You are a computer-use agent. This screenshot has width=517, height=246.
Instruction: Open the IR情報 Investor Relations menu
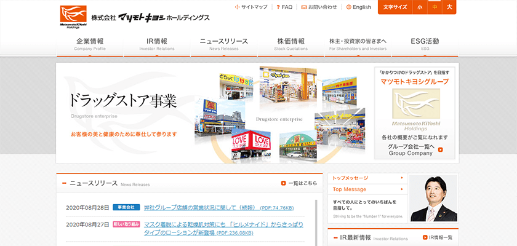tap(157, 44)
